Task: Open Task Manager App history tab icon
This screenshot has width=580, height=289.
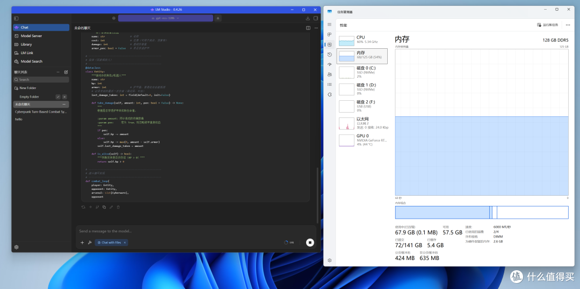Action: pos(330,55)
